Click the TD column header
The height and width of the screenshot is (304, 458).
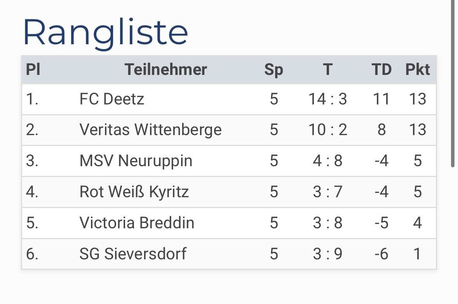click(x=381, y=70)
